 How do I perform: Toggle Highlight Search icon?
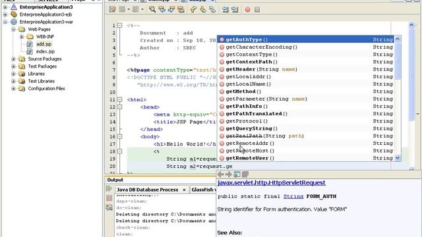[181, 9]
